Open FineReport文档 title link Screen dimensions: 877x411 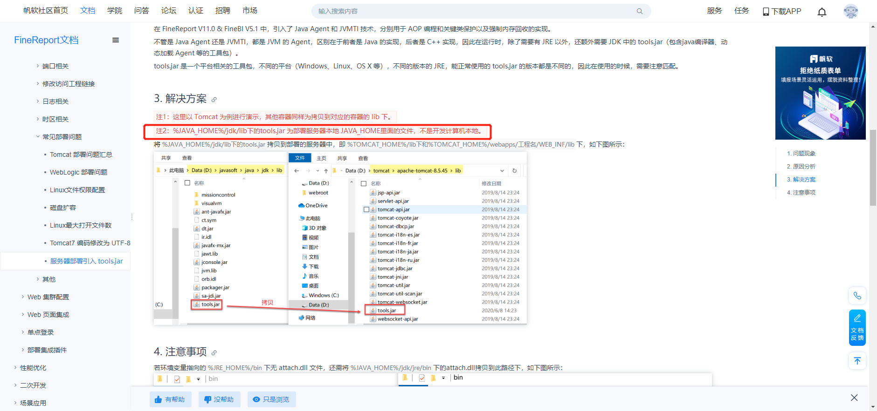46,40
